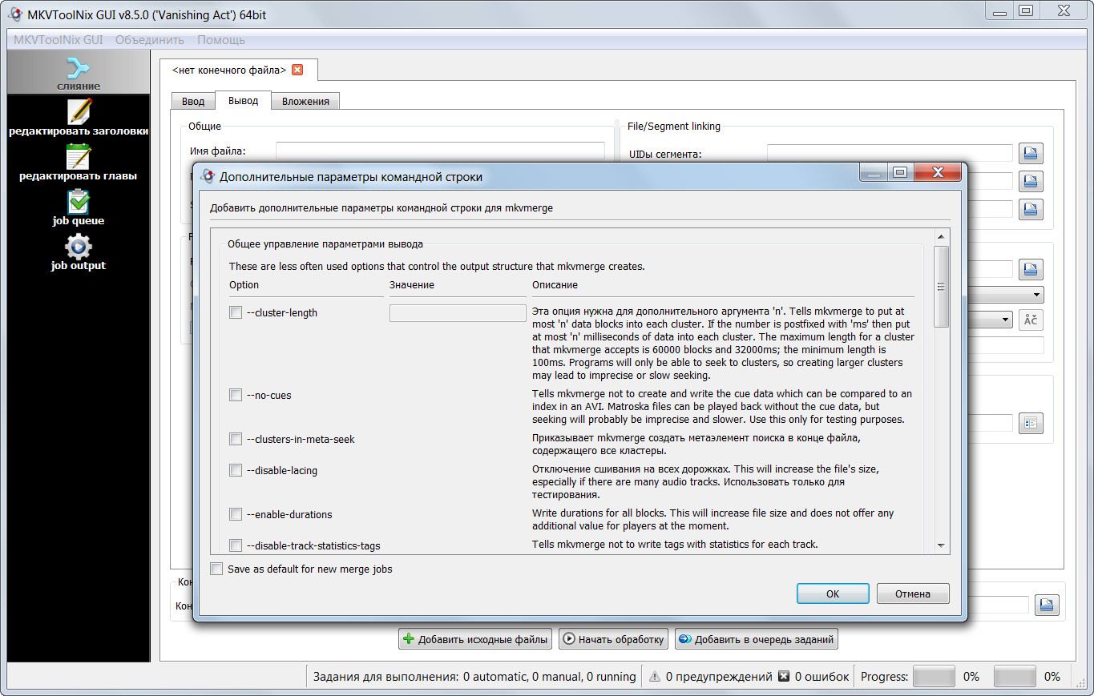This screenshot has width=1094, height=696.
Task: Click the character set preview icon button
Action: coord(1031,320)
